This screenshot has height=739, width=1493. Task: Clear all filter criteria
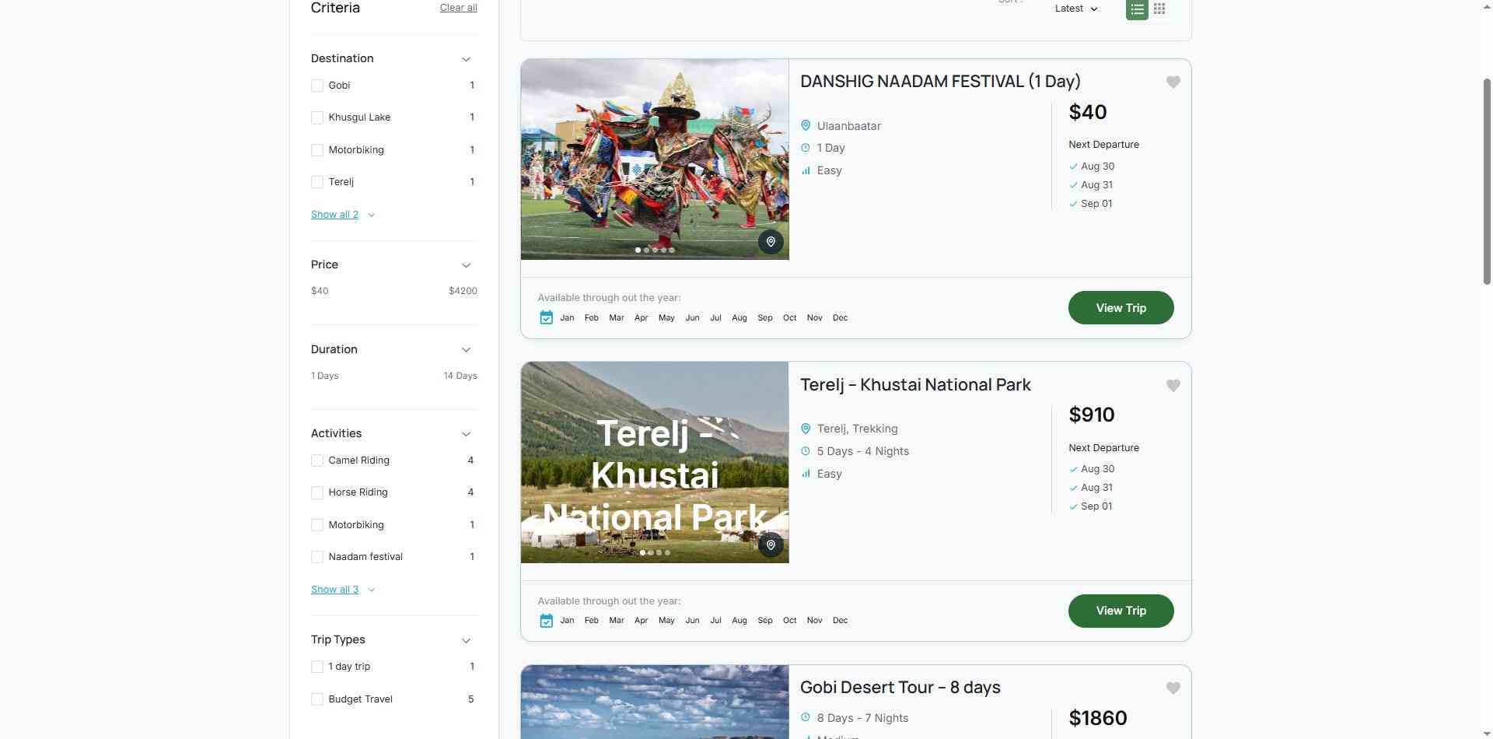[459, 8]
